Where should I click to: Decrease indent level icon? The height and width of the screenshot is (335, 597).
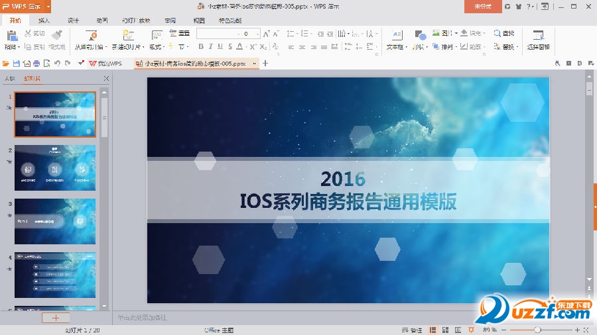(320, 34)
